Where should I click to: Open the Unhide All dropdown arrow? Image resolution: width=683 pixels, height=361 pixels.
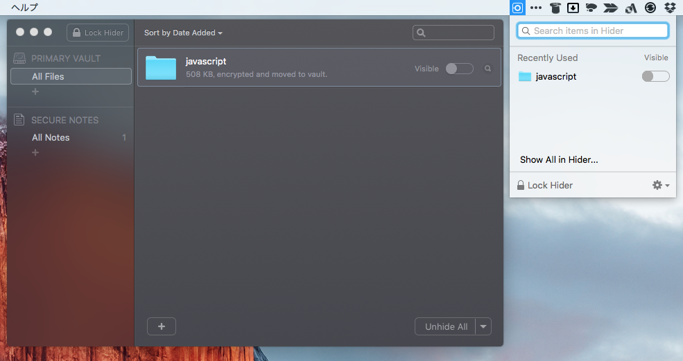pos(483,326)
